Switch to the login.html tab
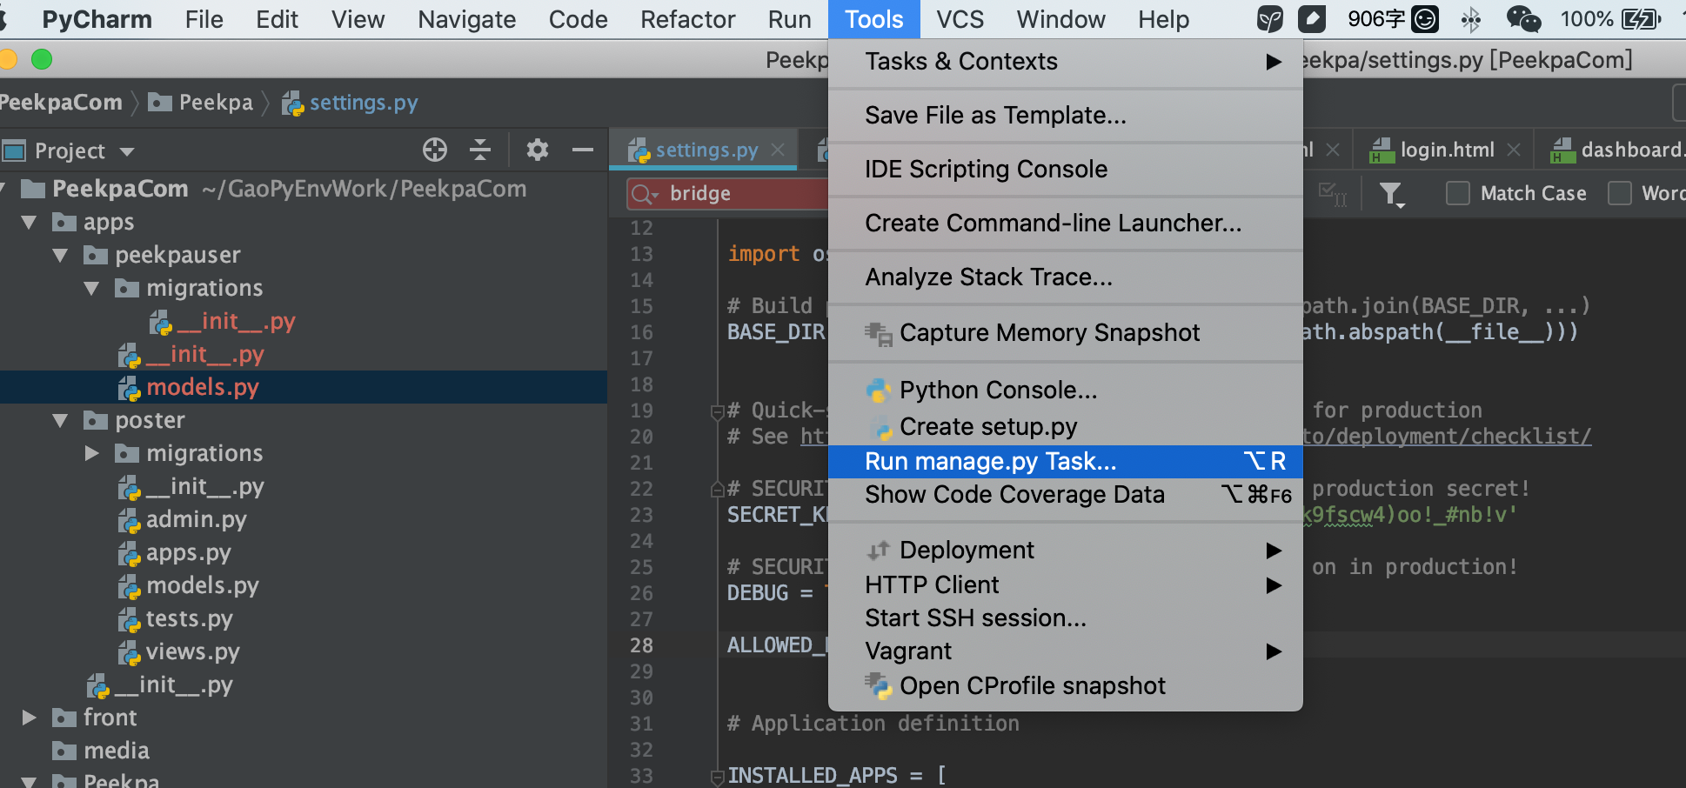Screen dimensions: 1686x788 click(1446, 150)
